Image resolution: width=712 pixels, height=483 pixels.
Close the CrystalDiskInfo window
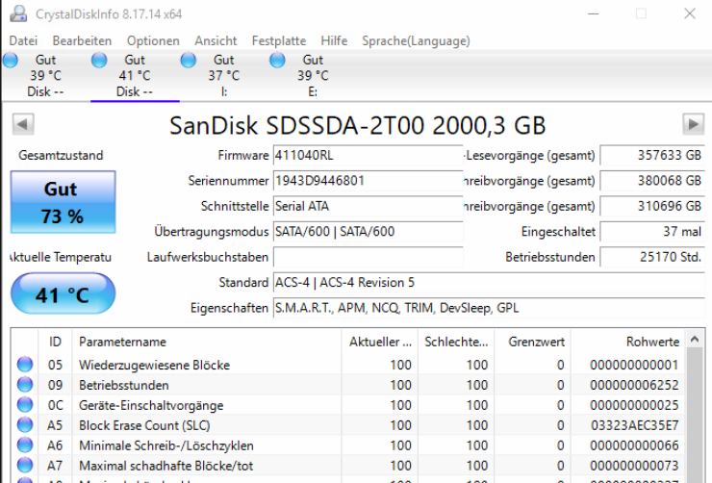click(x=690, y=14)
